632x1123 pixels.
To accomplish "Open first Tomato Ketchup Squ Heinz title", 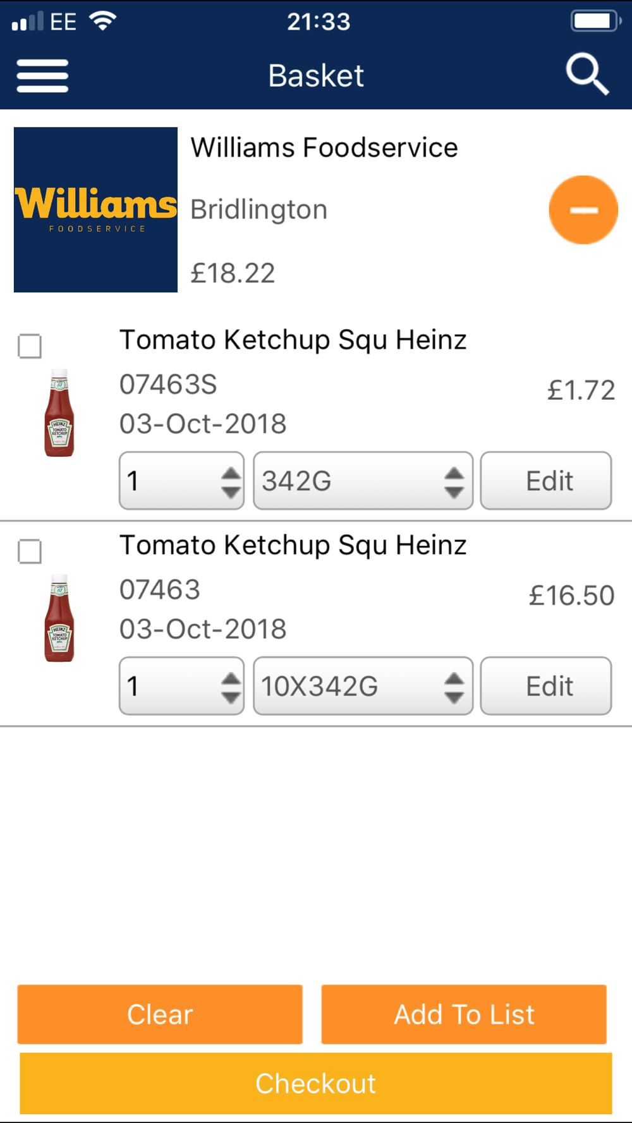I will point(293,340).
